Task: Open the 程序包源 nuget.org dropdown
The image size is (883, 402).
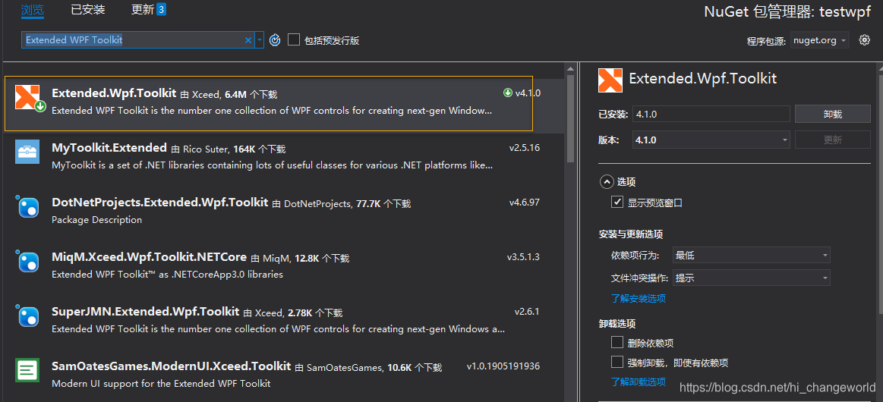Action: (819, 40)
